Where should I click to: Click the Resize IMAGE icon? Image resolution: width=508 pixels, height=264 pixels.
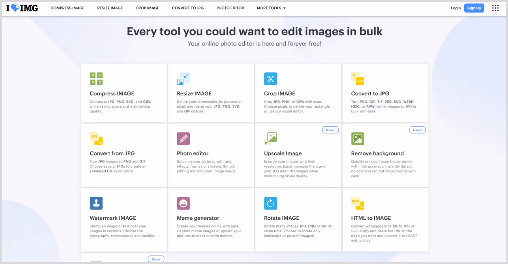click(183, 79)
